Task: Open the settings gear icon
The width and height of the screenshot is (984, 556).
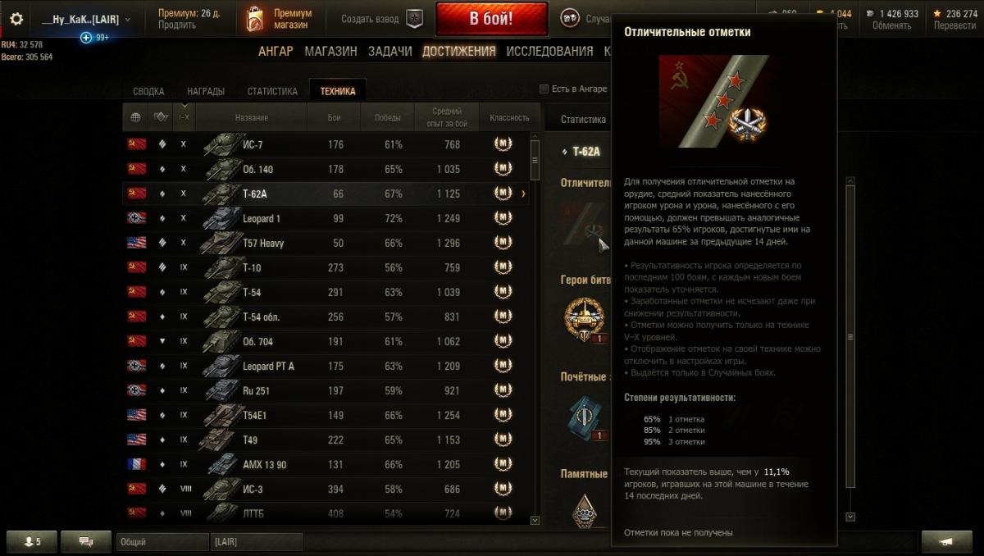Action: click(16, 19)
